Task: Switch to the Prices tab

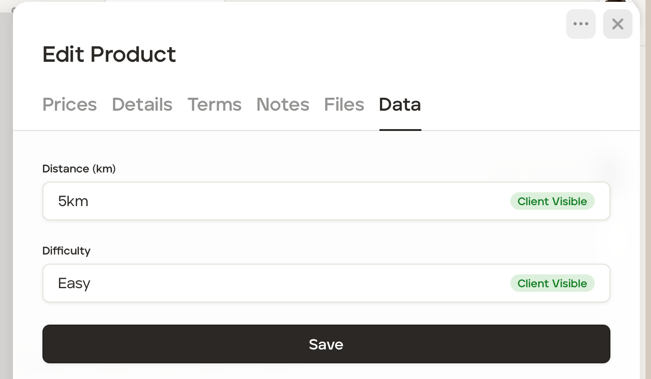Action: tap(70, 105)
